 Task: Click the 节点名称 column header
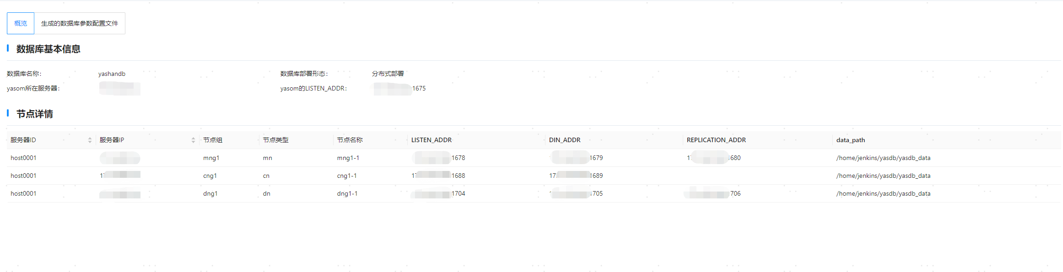click(x=350, y=140)
